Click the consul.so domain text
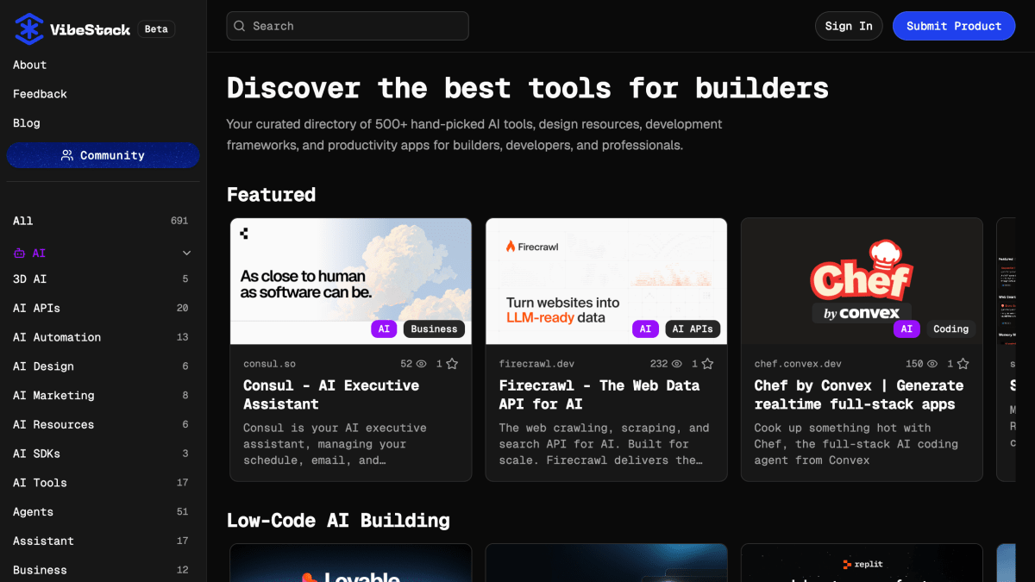Viewport: 1035px width, 582px height. 269,364
